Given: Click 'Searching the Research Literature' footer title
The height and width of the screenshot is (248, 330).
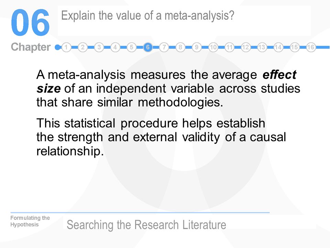Looking at the screenshot, I should coord(146,225).
